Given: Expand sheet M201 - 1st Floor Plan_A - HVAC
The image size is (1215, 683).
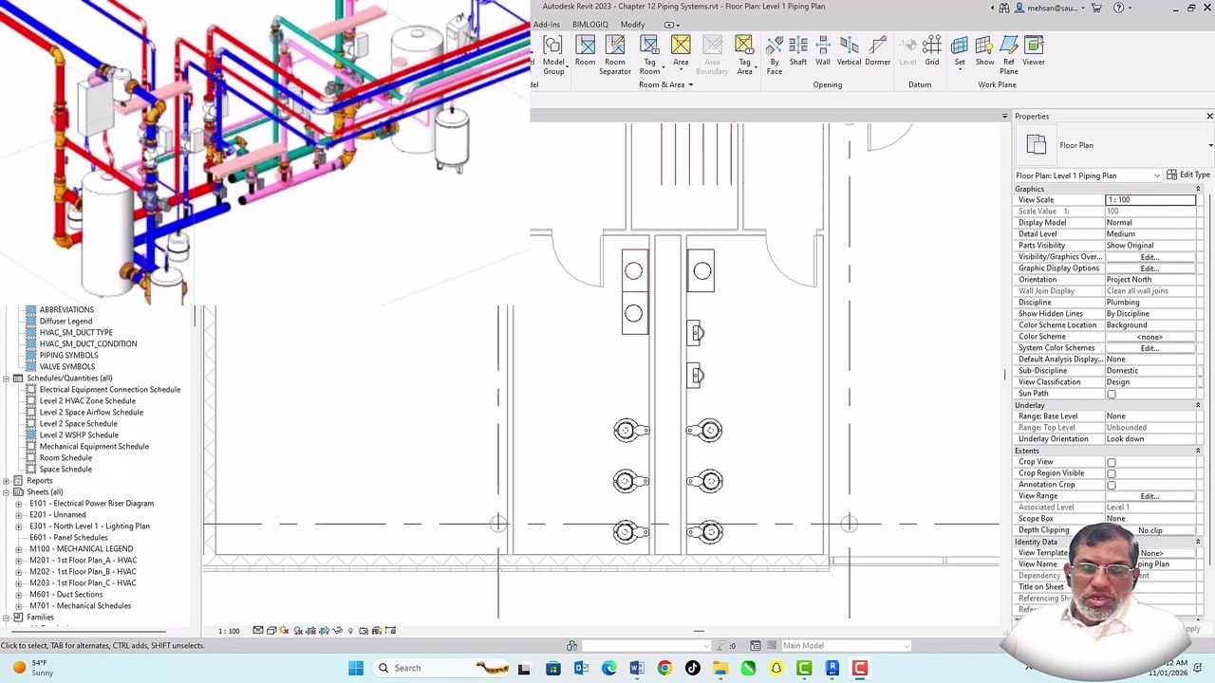Looking at the screenshot, I should pyautogui.click(x=18, y=561).
